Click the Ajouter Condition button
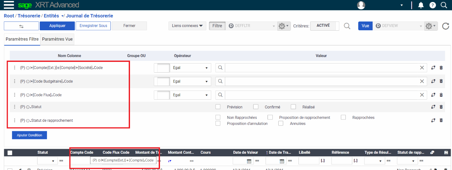This screenshot has height=170, width=452. (29, 135)
